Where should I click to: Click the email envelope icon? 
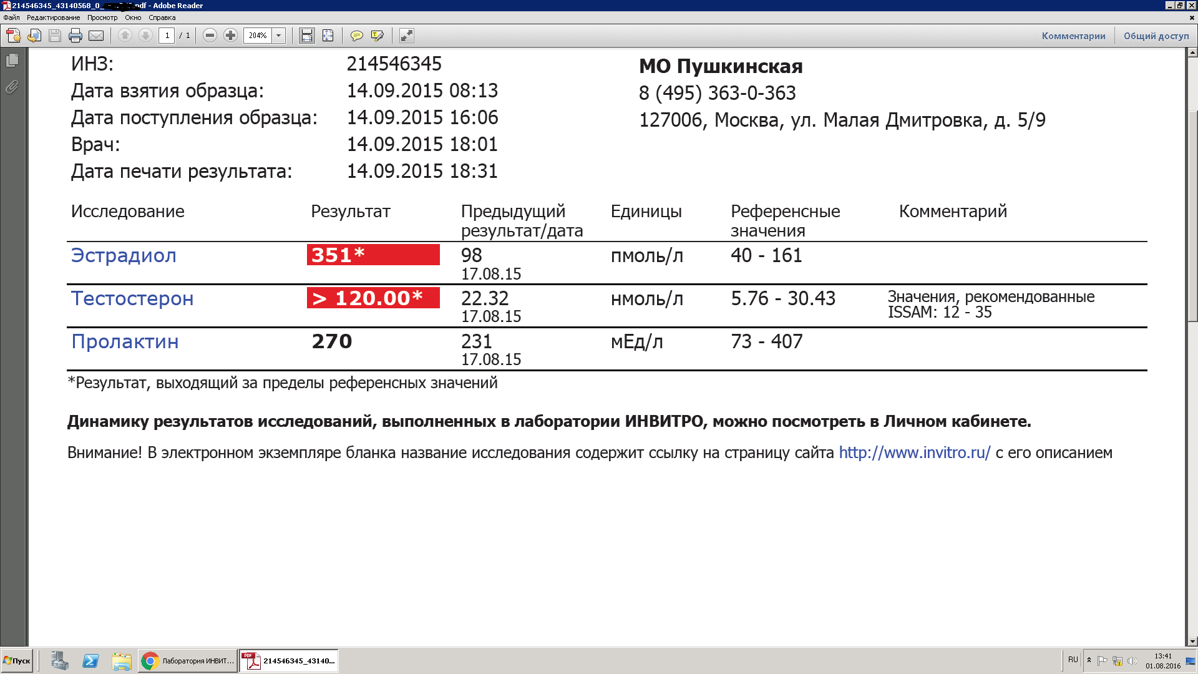pos(96,36)
